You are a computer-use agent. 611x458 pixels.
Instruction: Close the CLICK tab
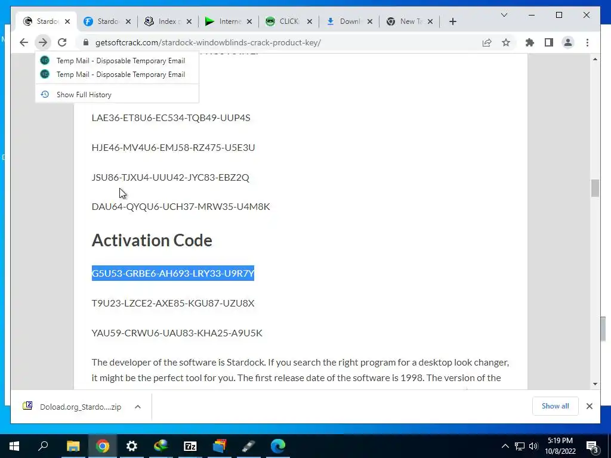310,21
